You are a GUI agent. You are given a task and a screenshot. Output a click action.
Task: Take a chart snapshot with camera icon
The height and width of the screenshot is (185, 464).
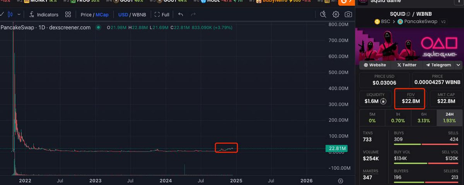(x=348, y=15)
